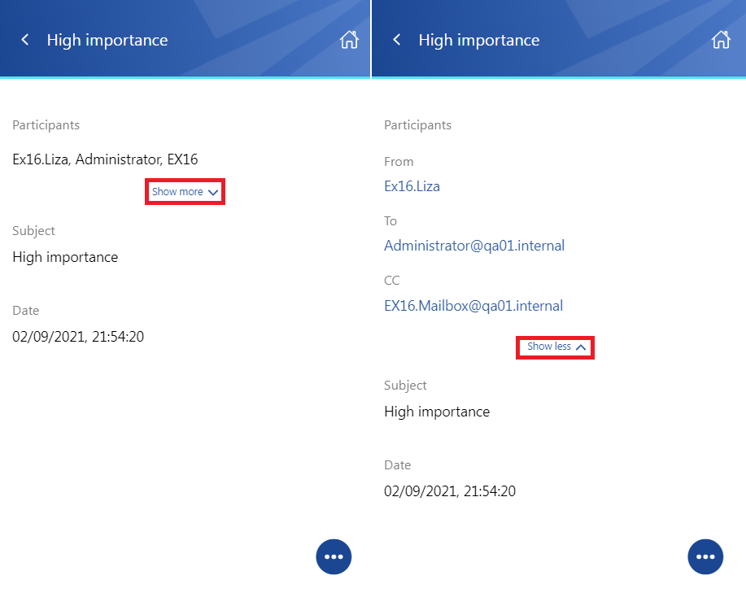Viewport: 746px width, 606px height.
Task: Open sender Ex16.Liza link
Action: 412,186
